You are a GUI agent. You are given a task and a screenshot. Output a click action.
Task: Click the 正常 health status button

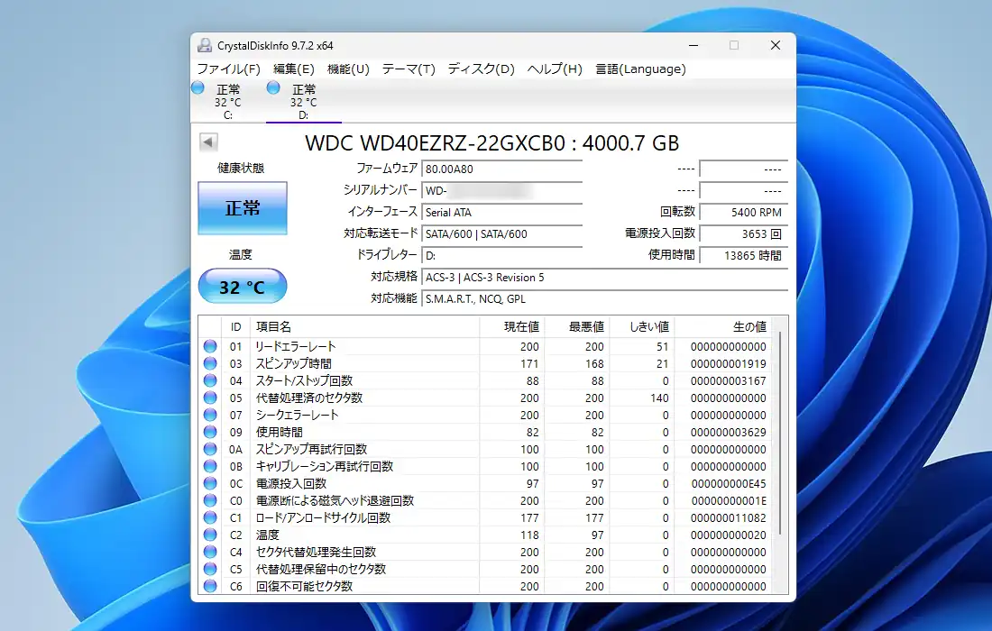[x=243, y=208]
